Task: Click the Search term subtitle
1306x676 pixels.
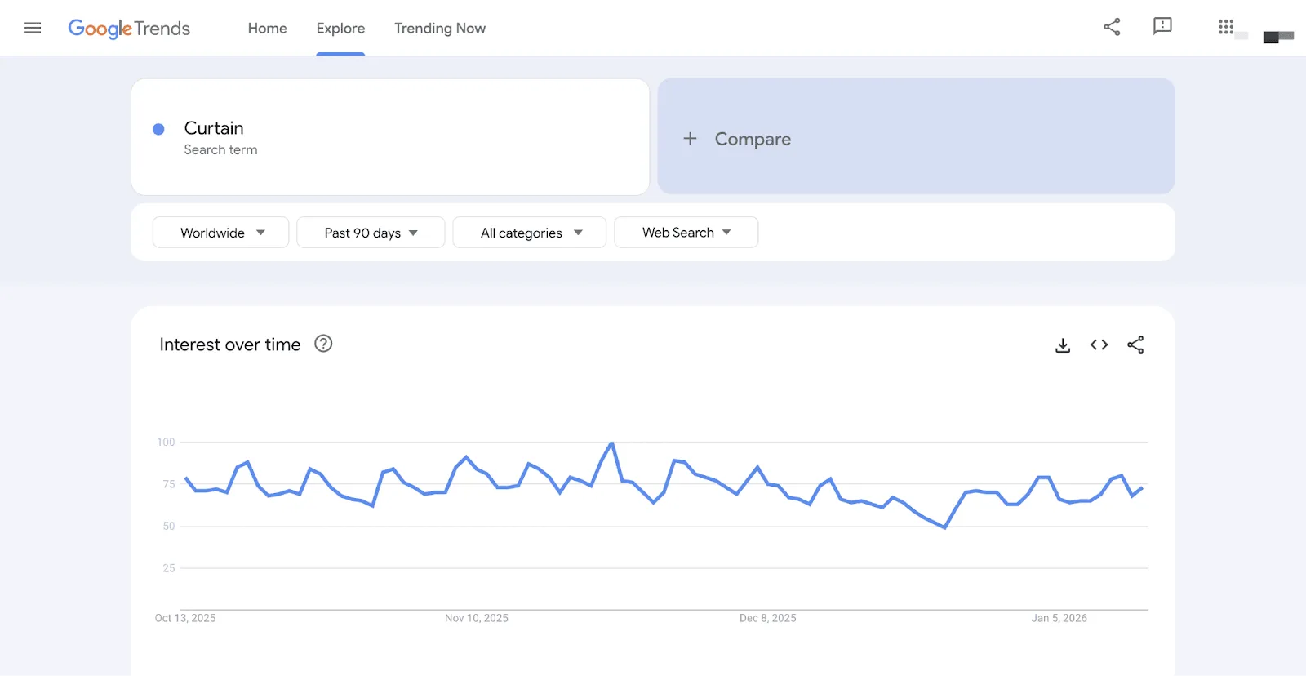Action: [x=220, y=150]
